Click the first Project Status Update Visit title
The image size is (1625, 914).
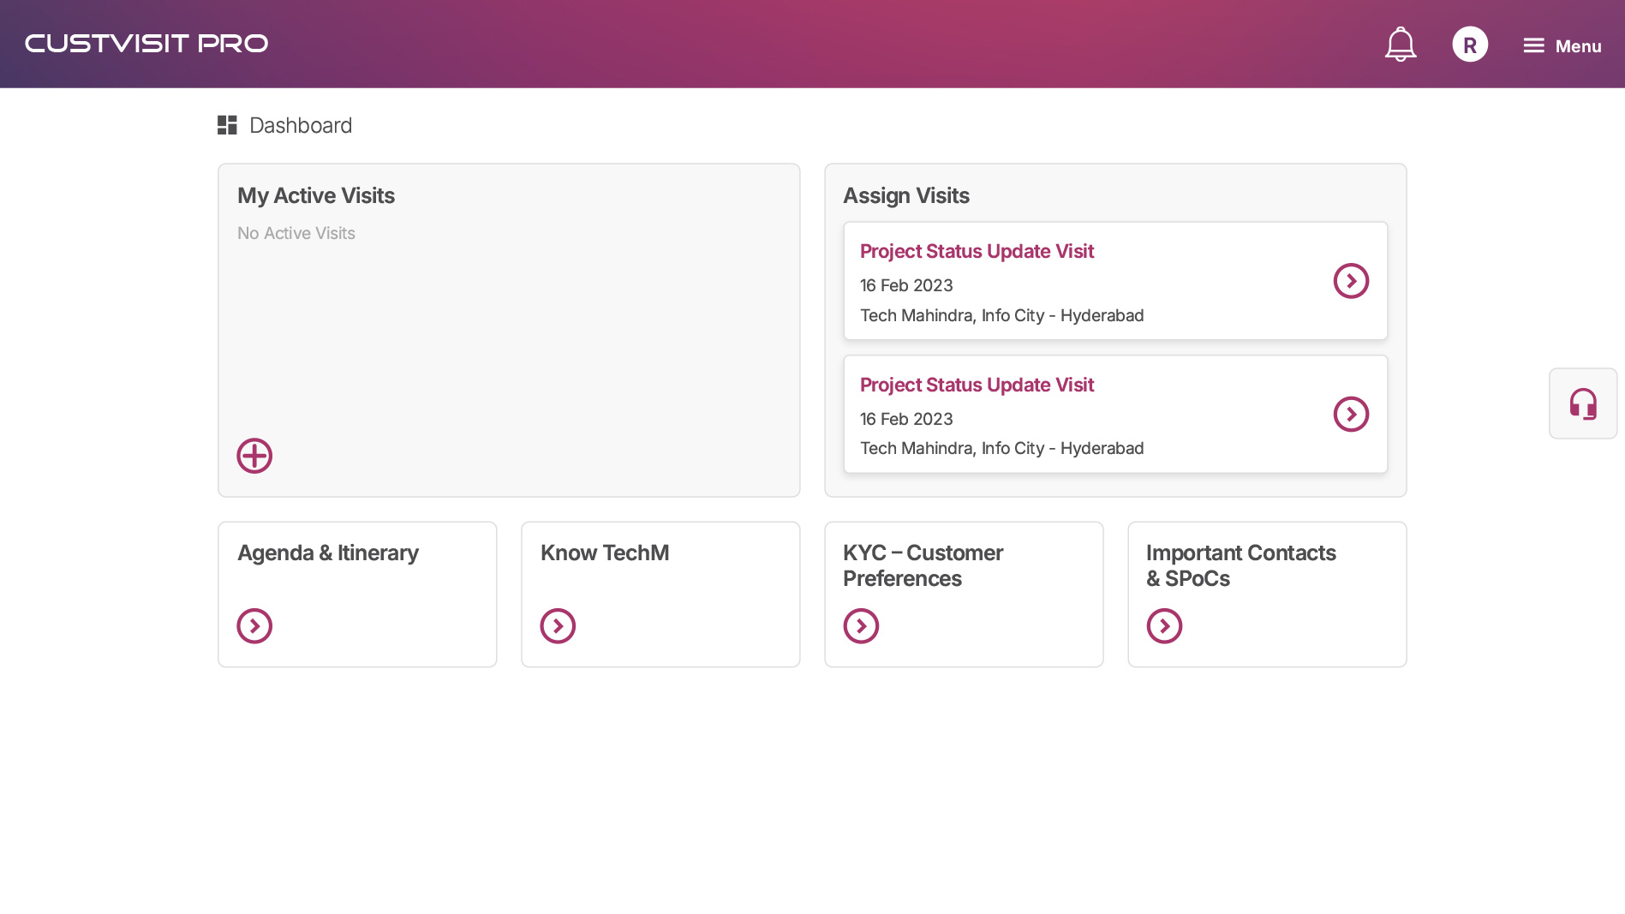[977, 252]
